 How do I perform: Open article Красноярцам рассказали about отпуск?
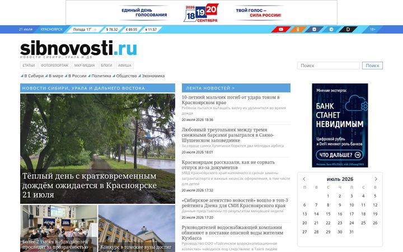tap(228, 165)
